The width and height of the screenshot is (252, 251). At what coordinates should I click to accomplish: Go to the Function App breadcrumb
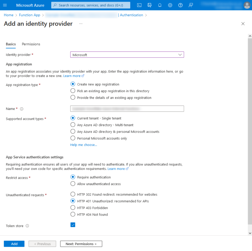pyautogui.click(x=30, y=15)
